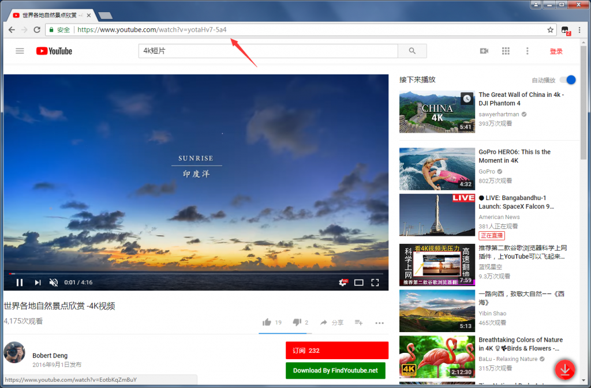Open the player settings gear with HD badge
The image size is (591, 388).
coord(342,282)
